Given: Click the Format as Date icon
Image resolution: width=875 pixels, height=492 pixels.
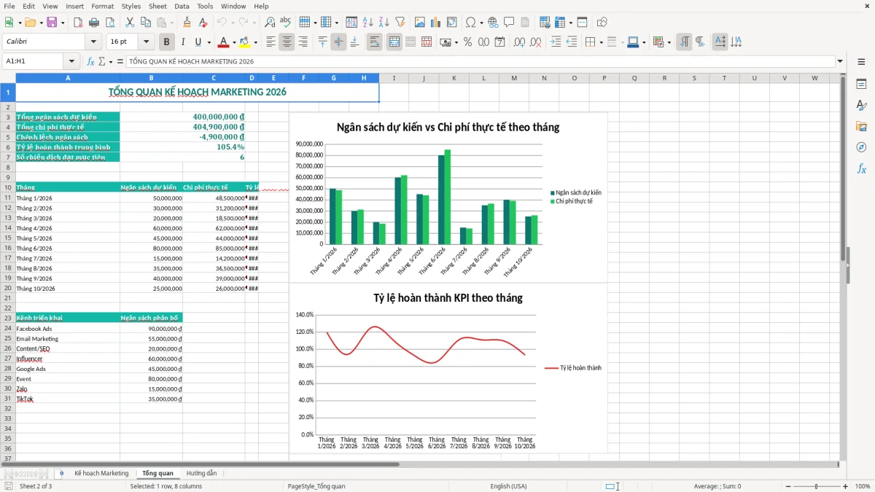Looking at the screenshot, I should pos(499,42).
